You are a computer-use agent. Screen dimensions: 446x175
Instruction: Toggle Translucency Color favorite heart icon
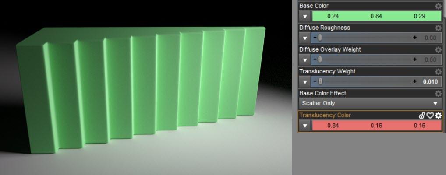tap(430, 115)
